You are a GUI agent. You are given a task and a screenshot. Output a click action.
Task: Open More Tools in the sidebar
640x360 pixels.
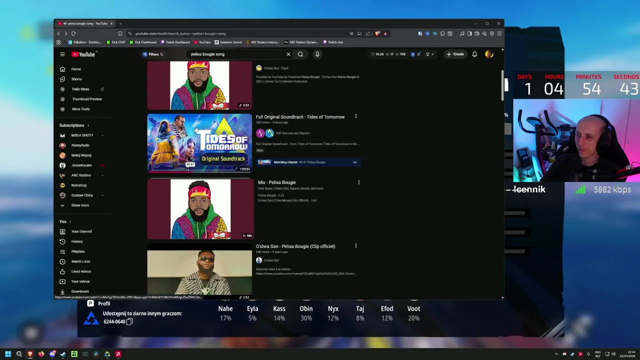pos(81,109)
